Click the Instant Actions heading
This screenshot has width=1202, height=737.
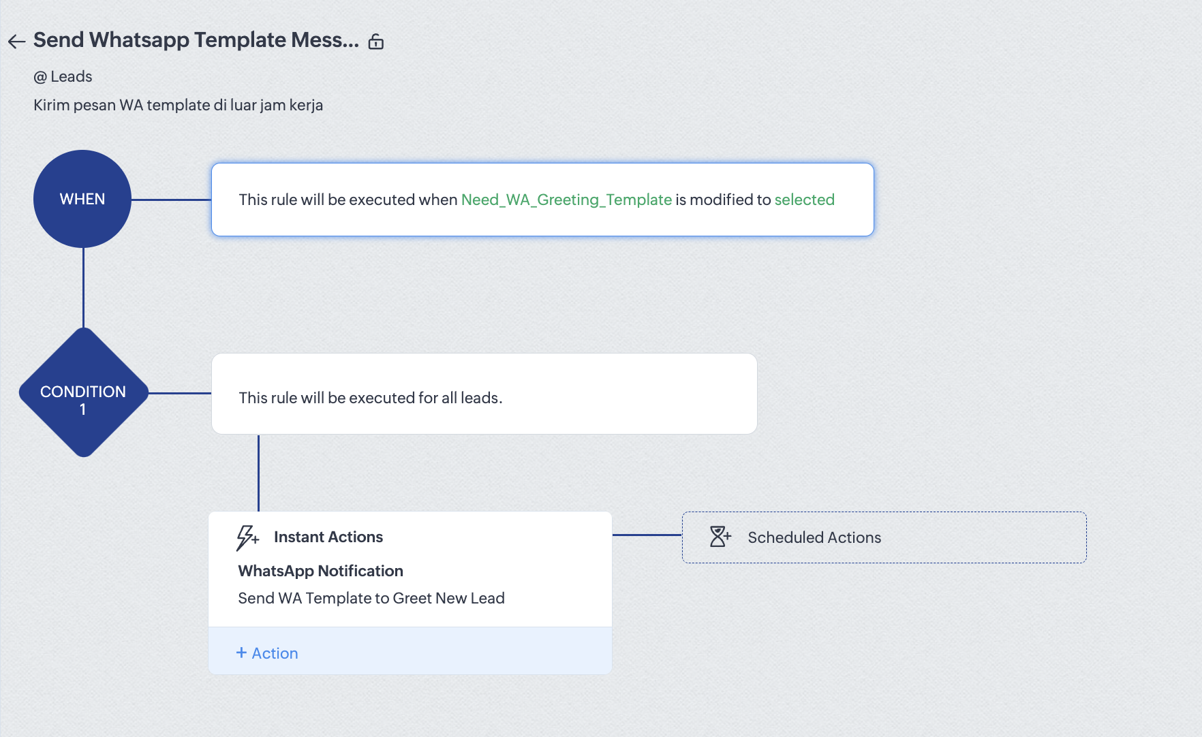[328, 537]
